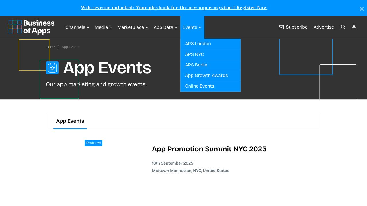
Task: Expand the Channels dropdown menu
Action: (77, 27)
